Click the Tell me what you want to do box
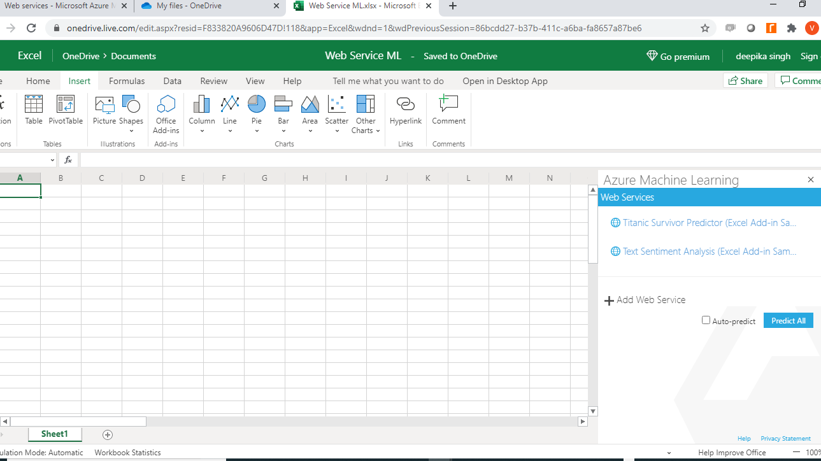The image size is (821, 461). (x=389, y=81)
